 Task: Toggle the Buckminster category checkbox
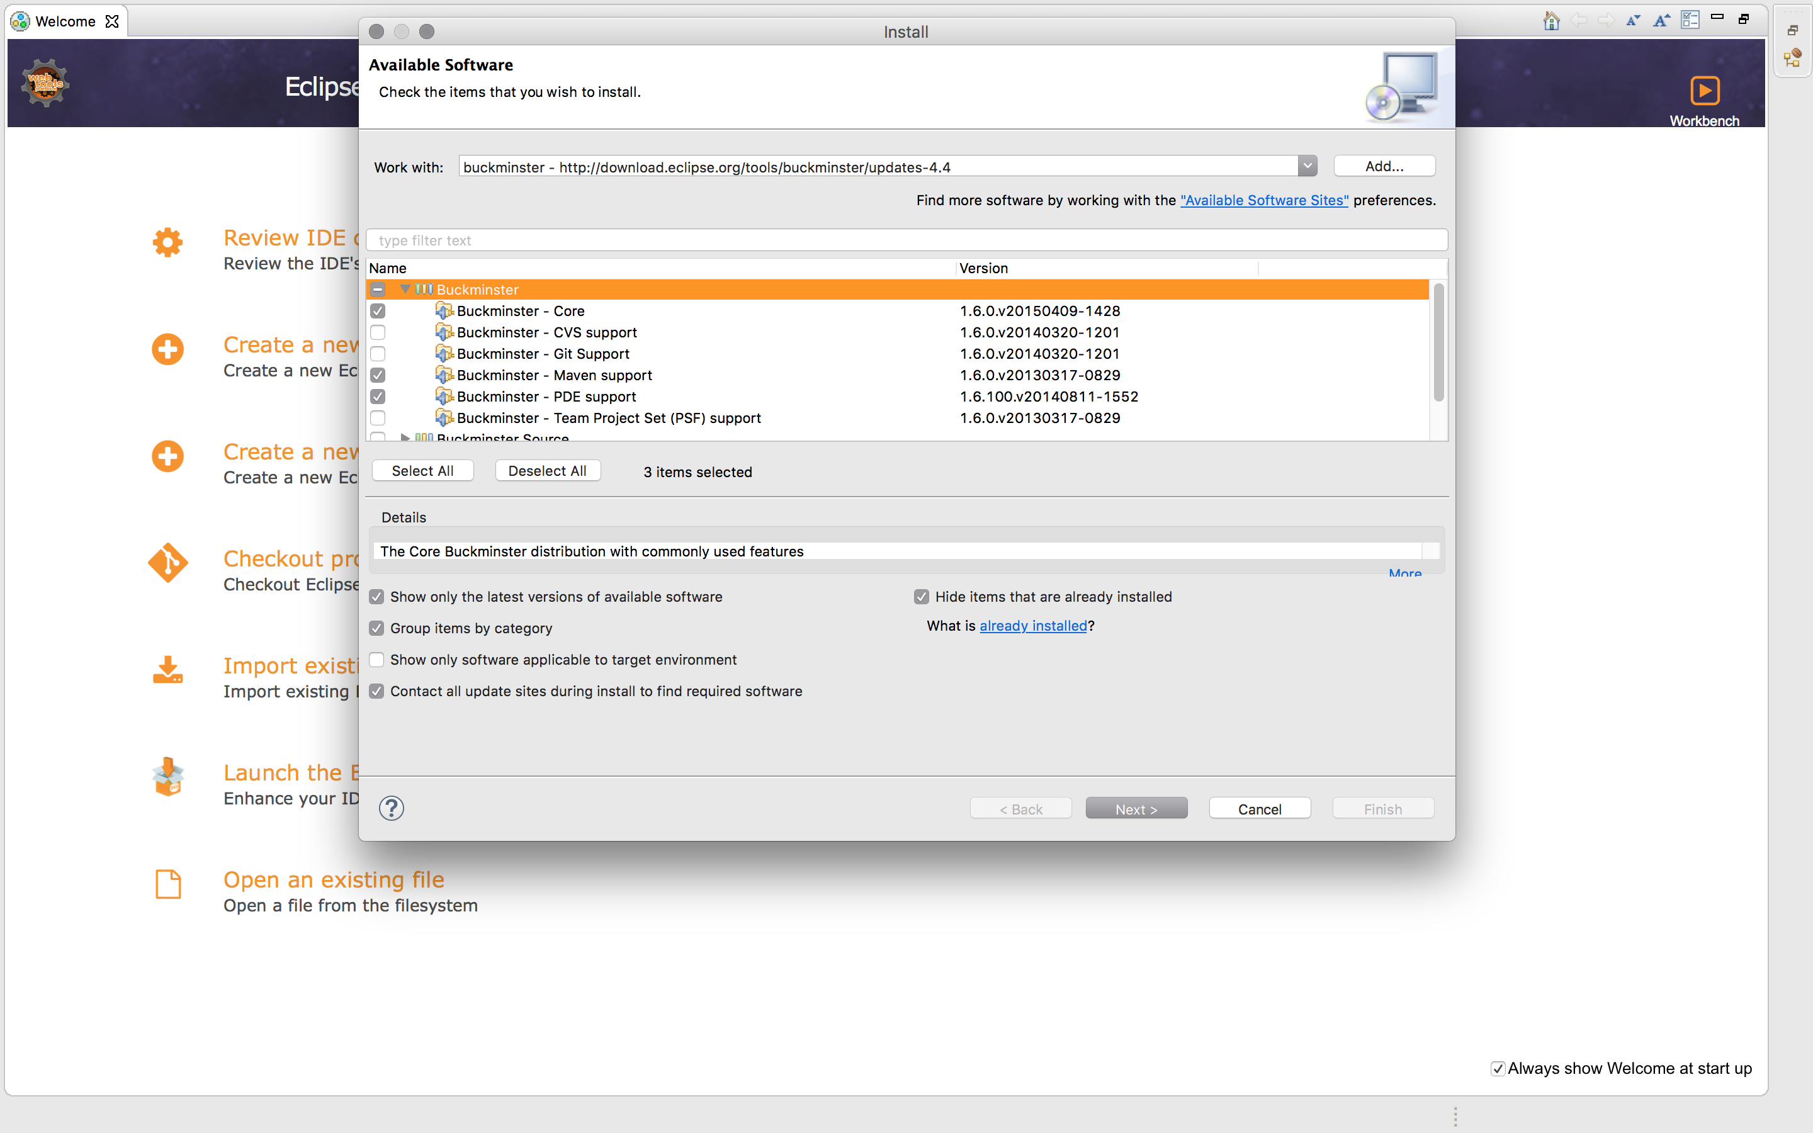point(378,290)
